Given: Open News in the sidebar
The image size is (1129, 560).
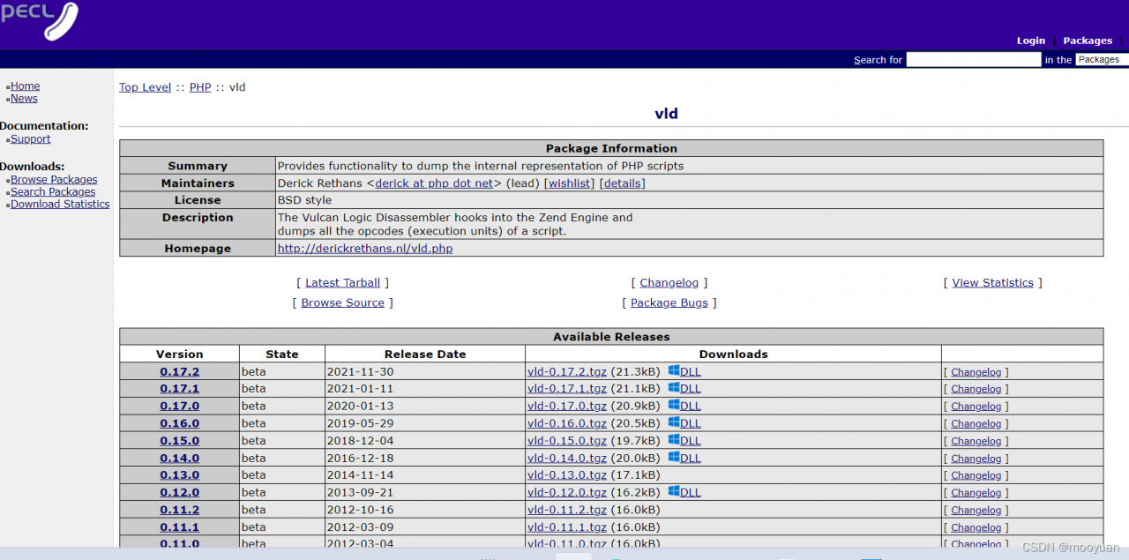Looking at the screenshot, I should (24, 98).
